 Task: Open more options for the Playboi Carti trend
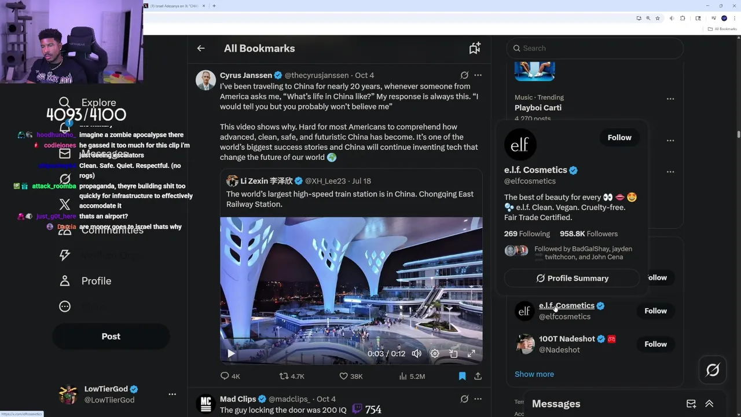(670, 98)
